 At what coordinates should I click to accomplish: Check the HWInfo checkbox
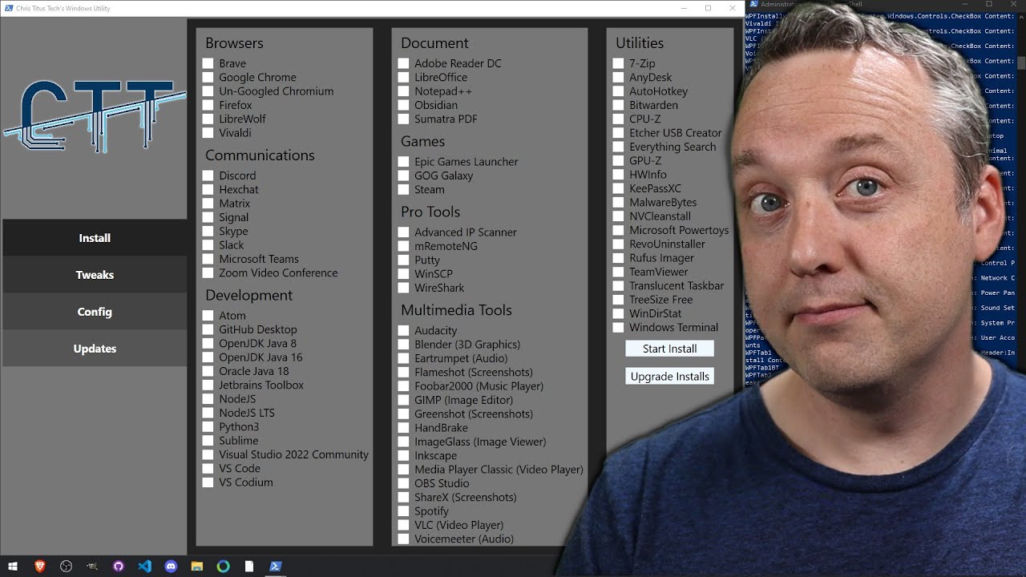(x=619, y=175)
